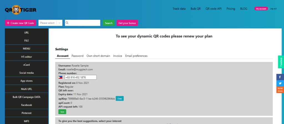Screen dimensions: 284x124
Task: Select Social media in the sidebar
Action: click(x=26, y=73)
